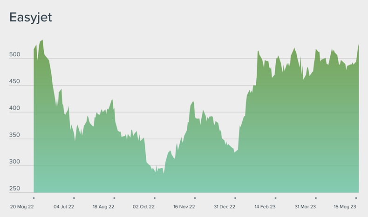This screenshot has height=217, width=368.
Task: Select the 31 Dec 22 date label
Action: coord(225,206)
